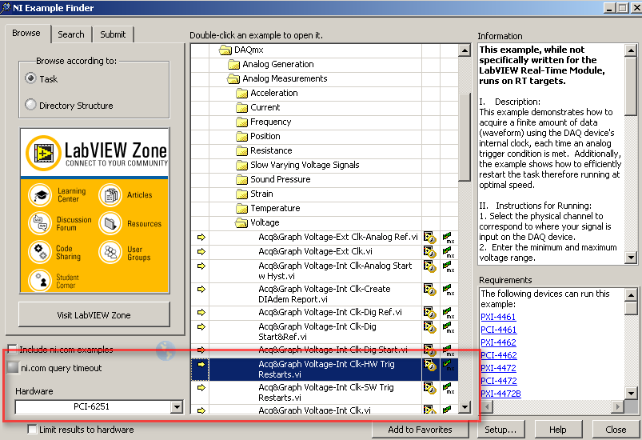The width and height of the screenshot is (642, 440).
Task: Click the LabVIEW Zone logo icon
Action: (43, 154)
